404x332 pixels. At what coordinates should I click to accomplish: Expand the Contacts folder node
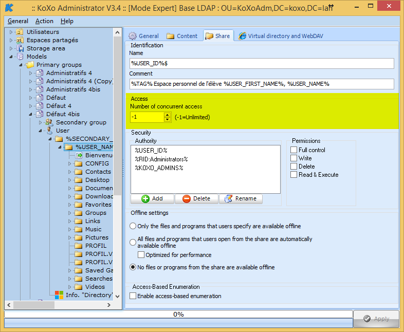[70, 172]
